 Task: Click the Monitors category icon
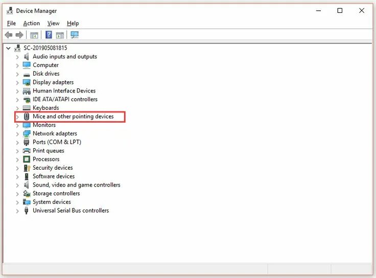(x=27, y=125)
